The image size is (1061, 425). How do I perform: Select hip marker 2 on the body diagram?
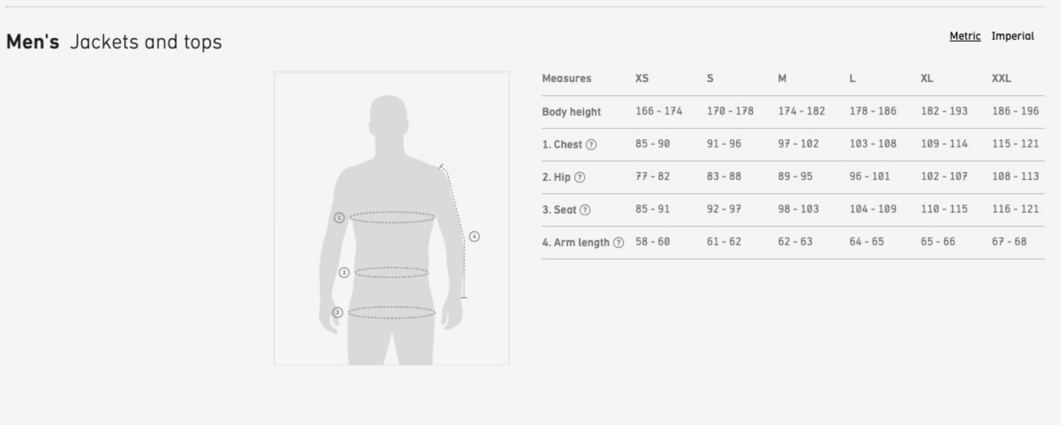pos(344,272)
